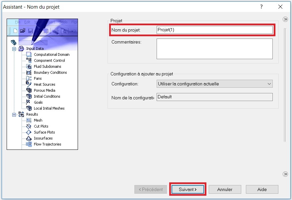Viewport: 292px width, 200px height.
Task: Click the Nom de la configuration field
Action: 215,97
